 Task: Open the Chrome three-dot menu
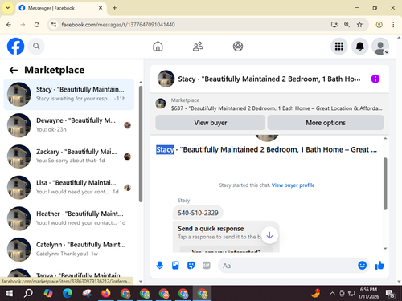tap(393, 25)
